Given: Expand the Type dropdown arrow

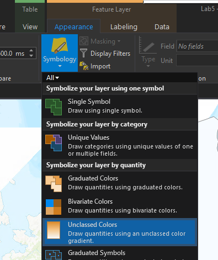Looking at the screenshot, I should pyautogui.click(x=148, y=66).
